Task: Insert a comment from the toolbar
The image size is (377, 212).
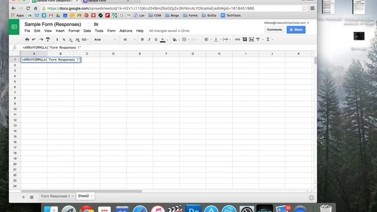Action: [x=244, y=39]
